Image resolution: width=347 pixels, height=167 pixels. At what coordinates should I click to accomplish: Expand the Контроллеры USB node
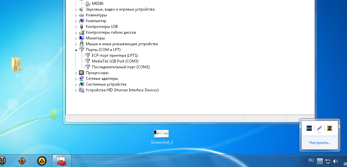[x=76, y=27]
